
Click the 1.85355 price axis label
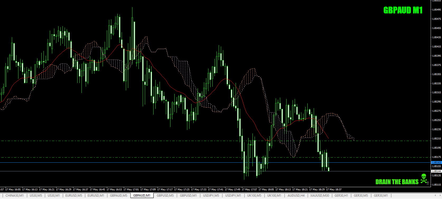[437, 74]
